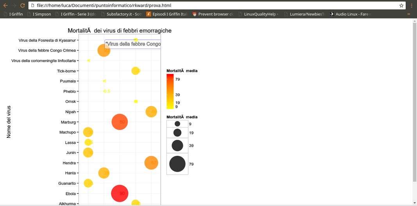Click the 'Virus della coriomeningite linfocitaria' label
The image size is (417, 206).
coord(44,61)
